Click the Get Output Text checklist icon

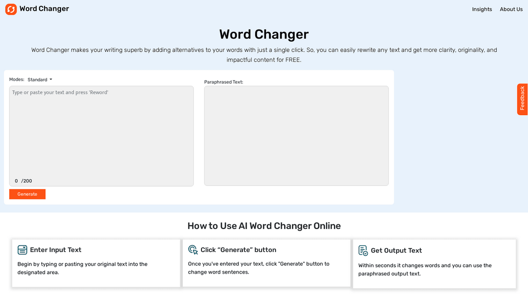coord(363,251)
